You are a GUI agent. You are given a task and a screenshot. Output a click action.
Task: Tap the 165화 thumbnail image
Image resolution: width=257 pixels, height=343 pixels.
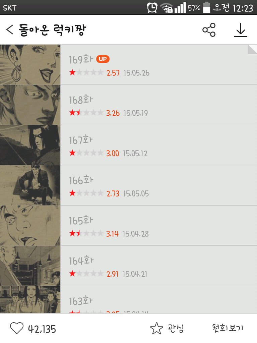pyautogui.click(x=30, y=226)
